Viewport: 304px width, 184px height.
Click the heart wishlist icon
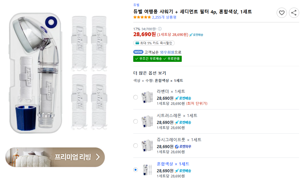coord(282,13)
